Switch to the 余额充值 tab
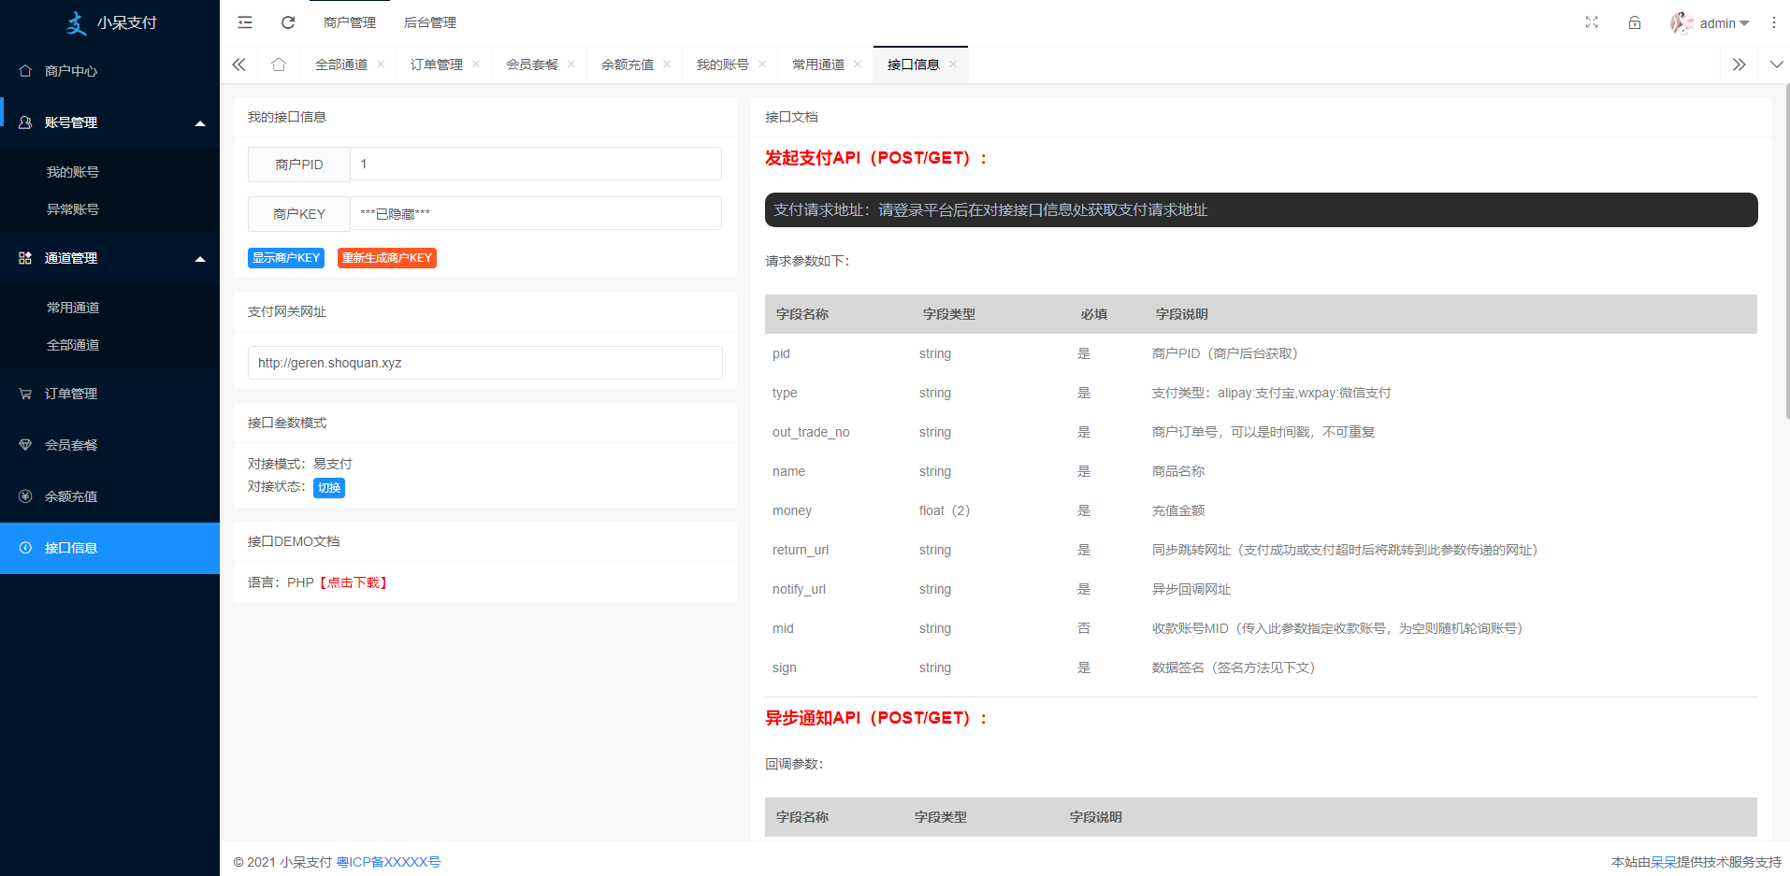The height and width of the screenshot is (876, 1790). (x=628, y=65)
